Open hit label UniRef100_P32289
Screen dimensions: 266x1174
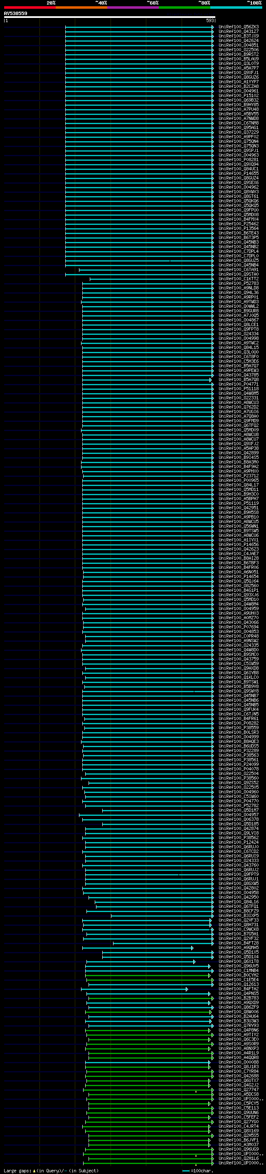239,751
